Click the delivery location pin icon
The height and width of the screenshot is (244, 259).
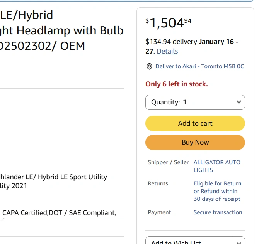coord(149,66)
